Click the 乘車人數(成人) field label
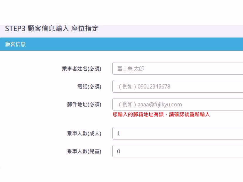The height and width of the screenshot is (182, 243). tap(83, 133)
